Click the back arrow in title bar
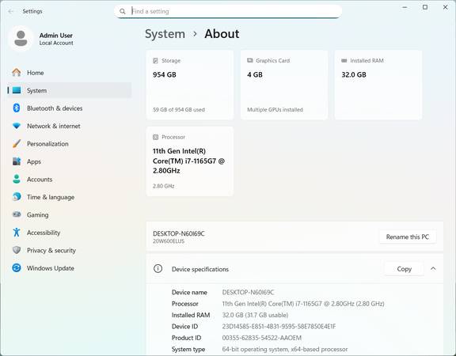456x356 pixels. click(11, 11)
